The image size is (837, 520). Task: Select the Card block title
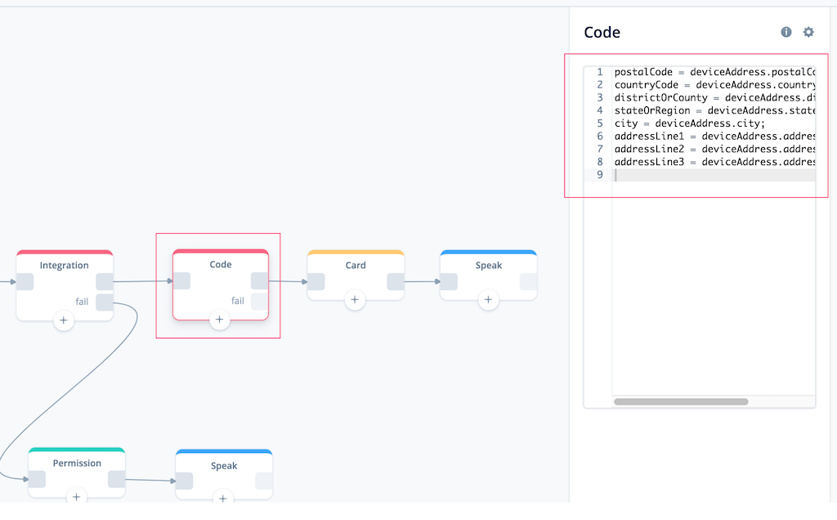356,266
